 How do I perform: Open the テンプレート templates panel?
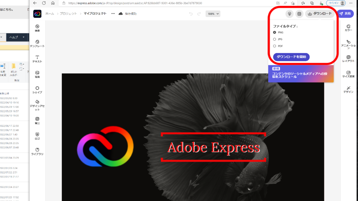(x=37, y=43)
